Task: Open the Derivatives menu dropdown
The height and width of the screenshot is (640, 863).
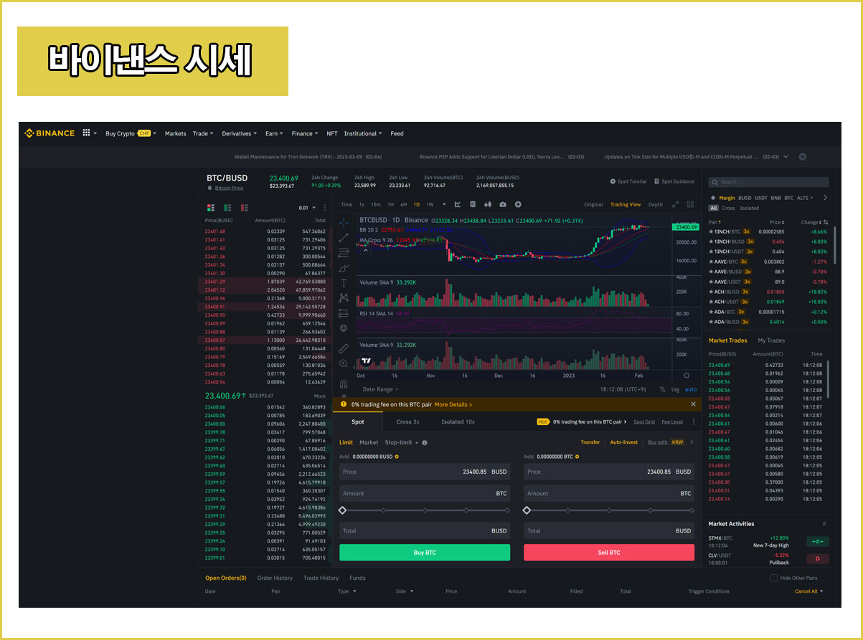Action: [239, 133]
